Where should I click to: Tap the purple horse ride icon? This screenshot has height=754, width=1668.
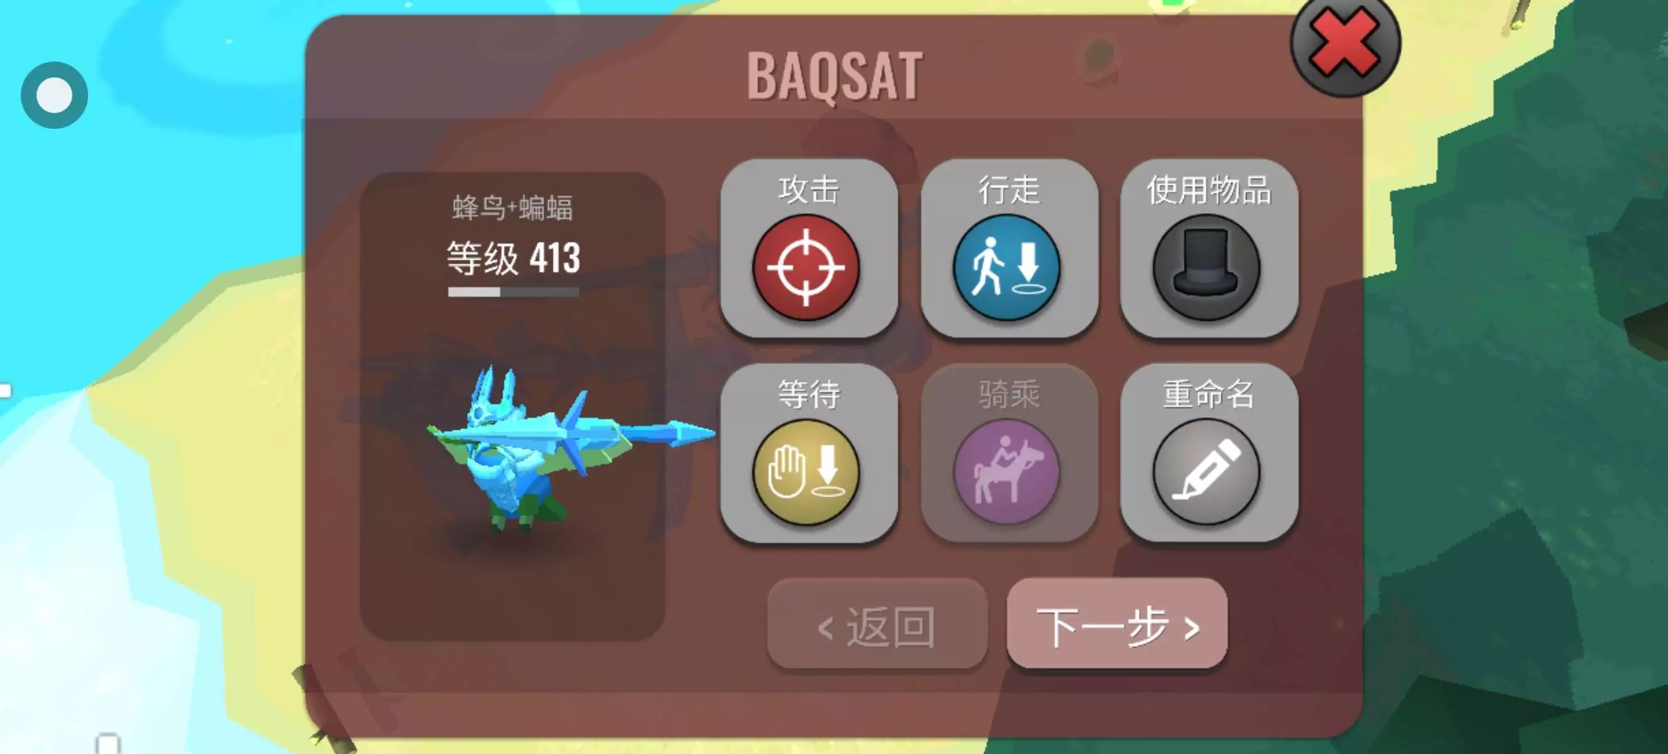tap(1007, 471)
